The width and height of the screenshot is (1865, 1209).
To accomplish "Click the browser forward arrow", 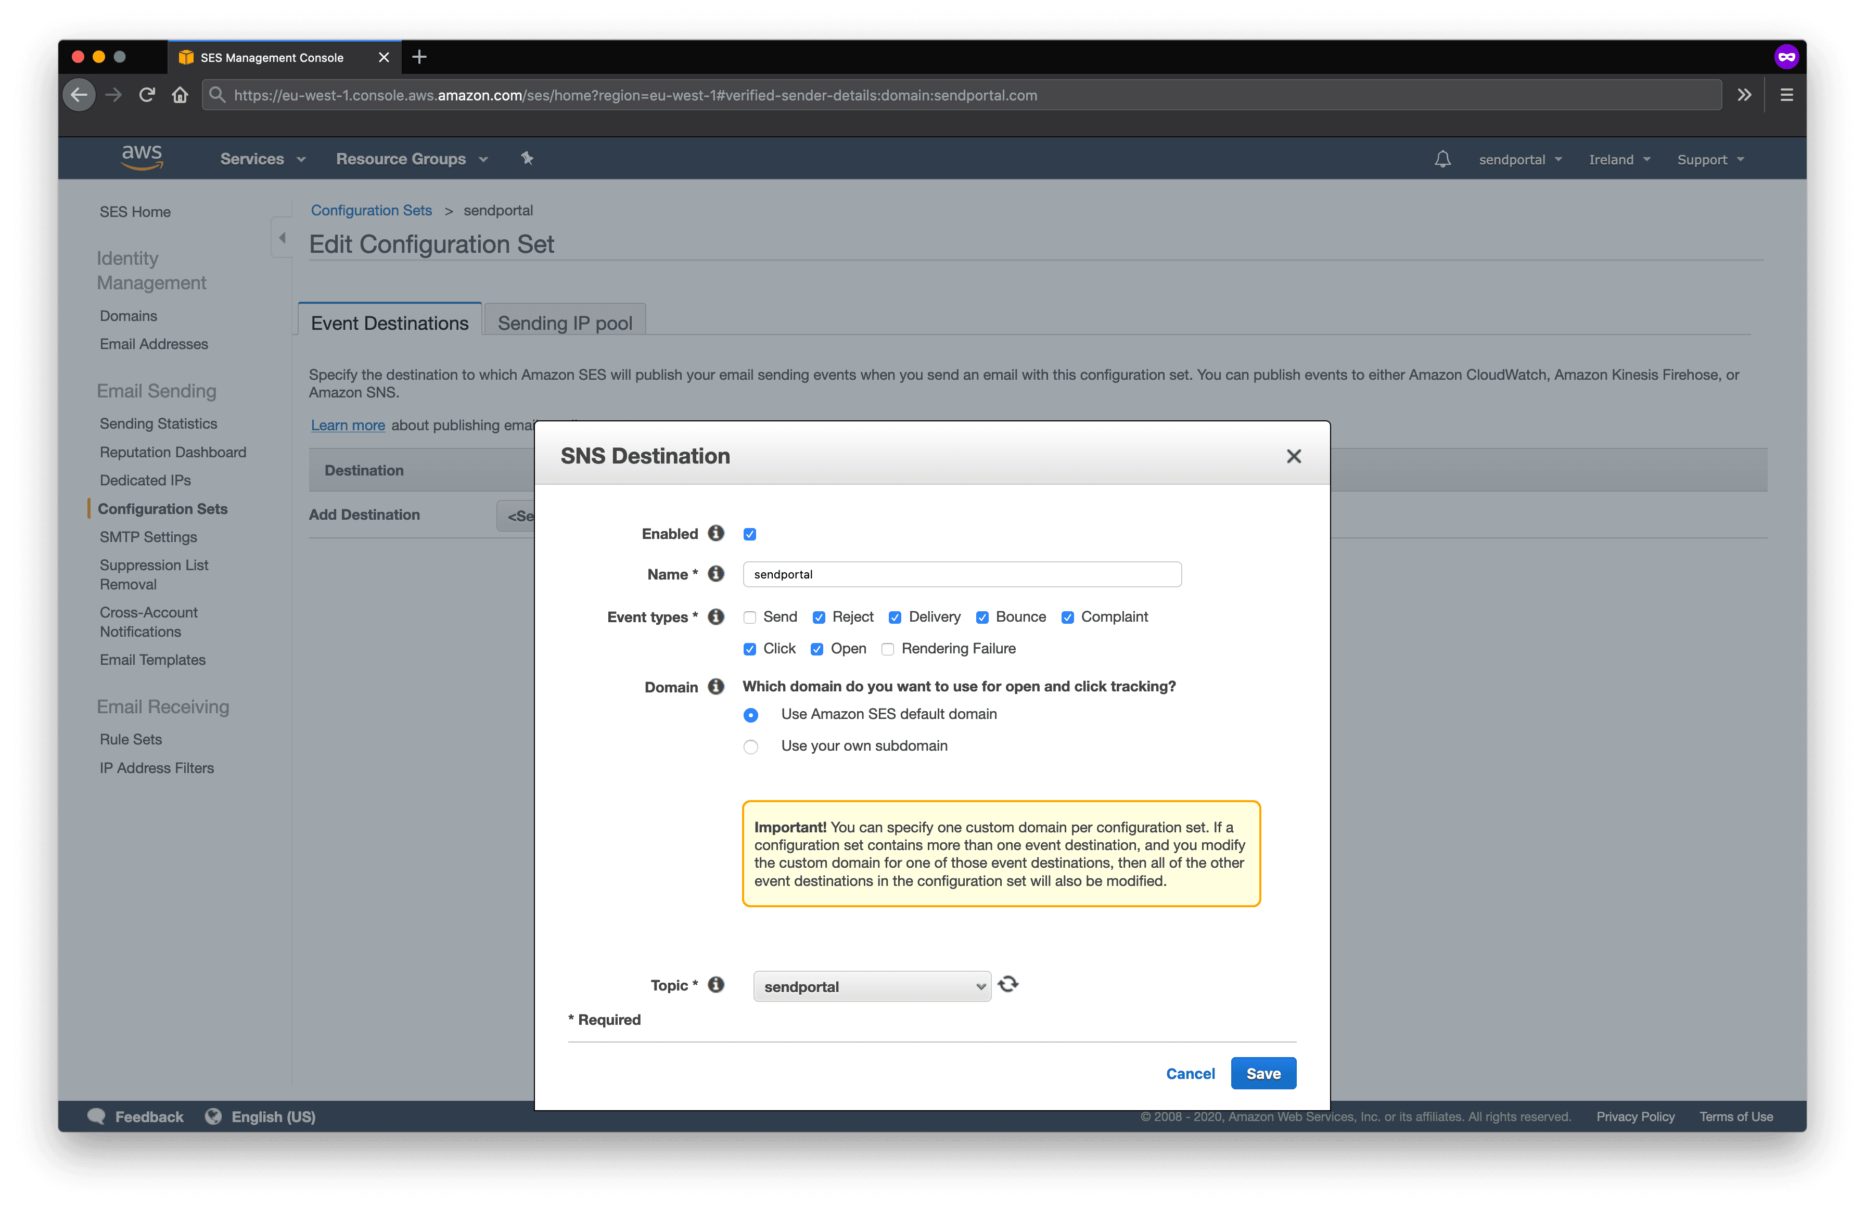I will (113, 95).
